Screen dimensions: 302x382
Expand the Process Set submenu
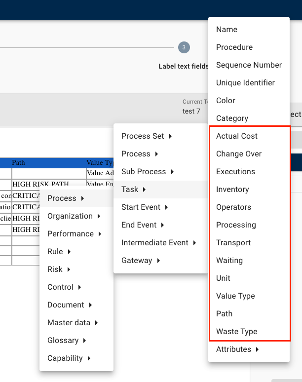coord(147,136)
